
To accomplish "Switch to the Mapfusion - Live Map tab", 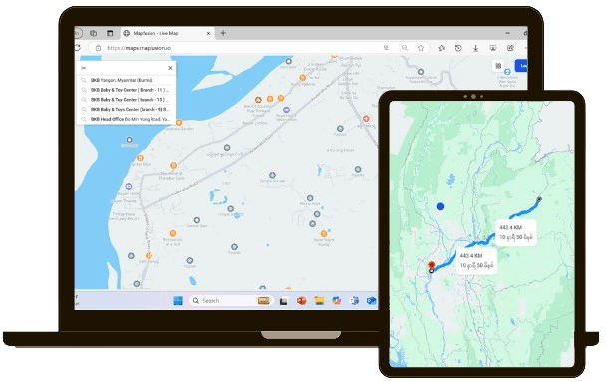I will point(167,33).
